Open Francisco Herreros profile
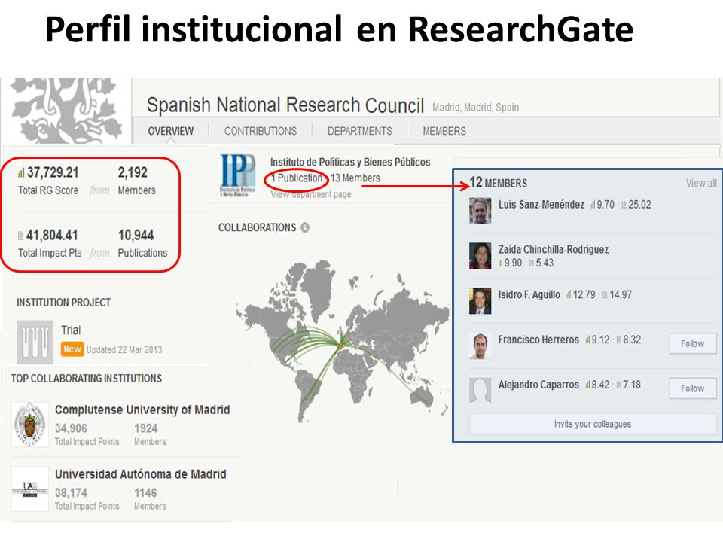 pyautogui.click(x=538, y=340)
